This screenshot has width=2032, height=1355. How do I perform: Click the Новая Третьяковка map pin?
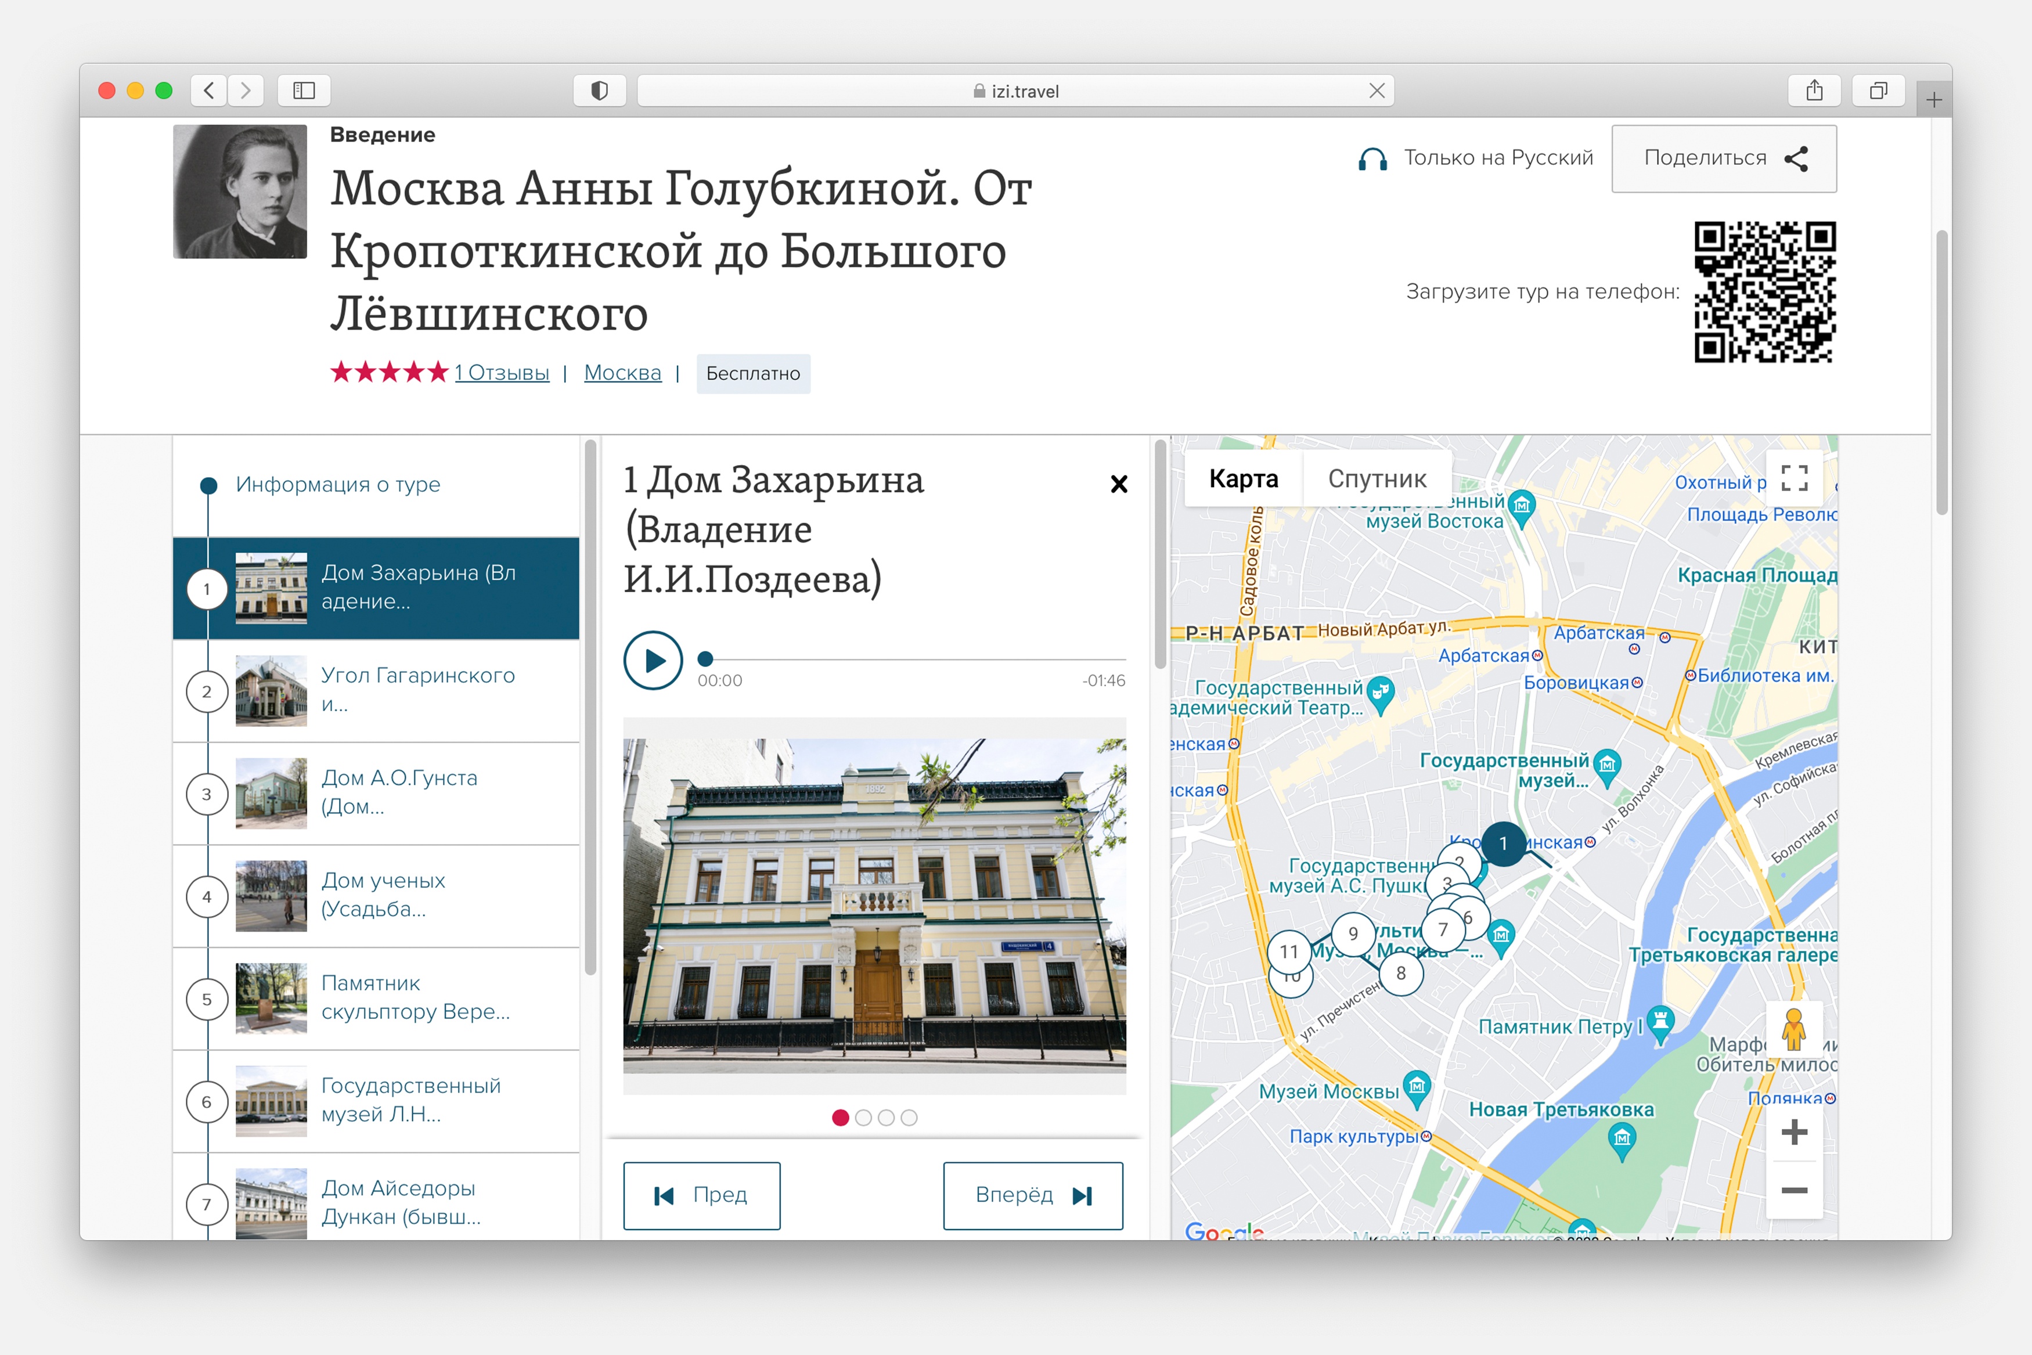pyautogui.click(x=1623, y=1141)
